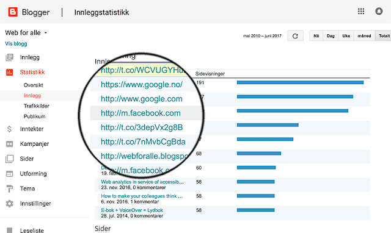391x233 pixels.
Task: Click the date range mai 2010 – juni 2017
Action: (262, 36)
